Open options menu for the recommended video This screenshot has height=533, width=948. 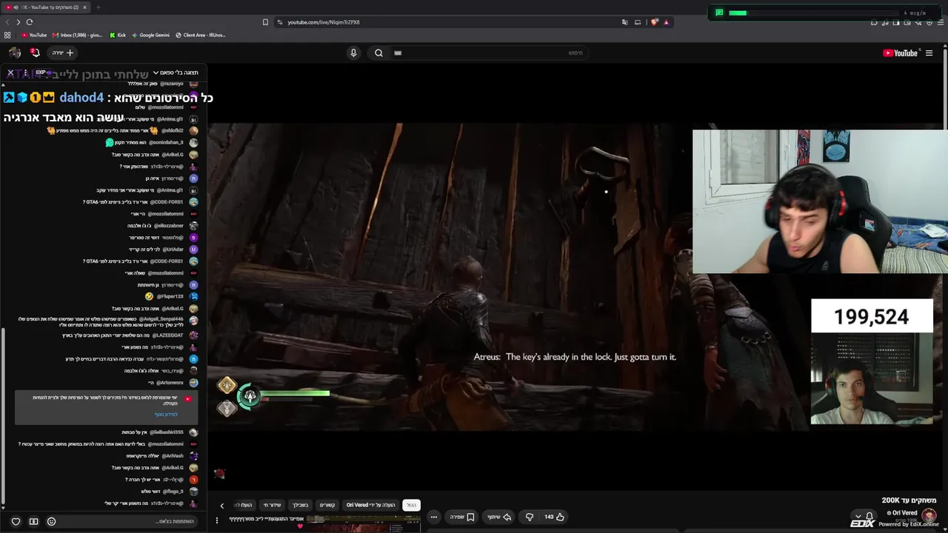click(x=217, y=520)
